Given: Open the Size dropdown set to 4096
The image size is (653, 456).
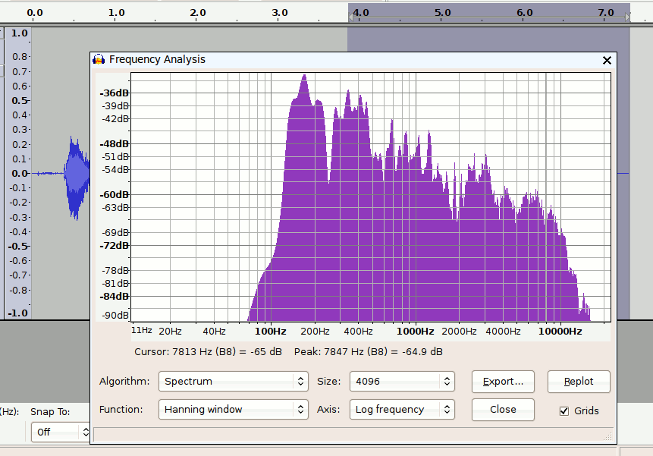Looking at the screenshot, I should pyautogui.click(x=402, y=381).
